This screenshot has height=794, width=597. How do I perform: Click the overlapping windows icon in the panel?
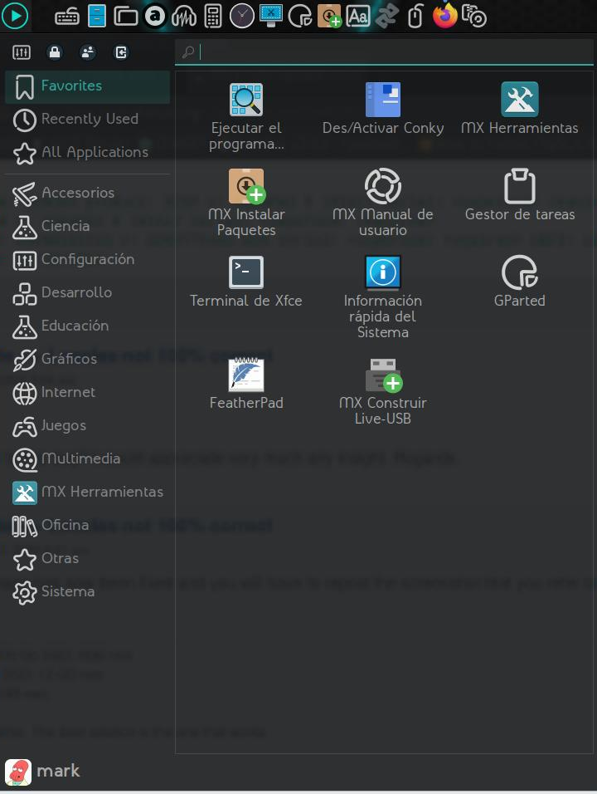coord(126,17)
